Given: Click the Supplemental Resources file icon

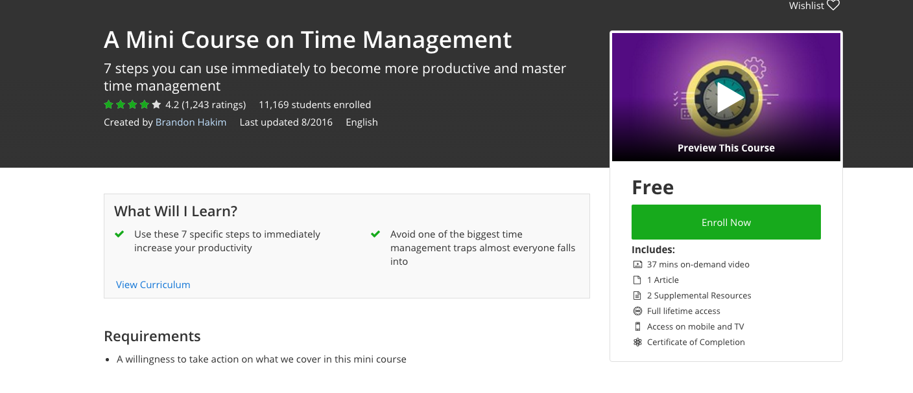Looking at the screenshot, I should pyautogui.click(x=637, y=295).
